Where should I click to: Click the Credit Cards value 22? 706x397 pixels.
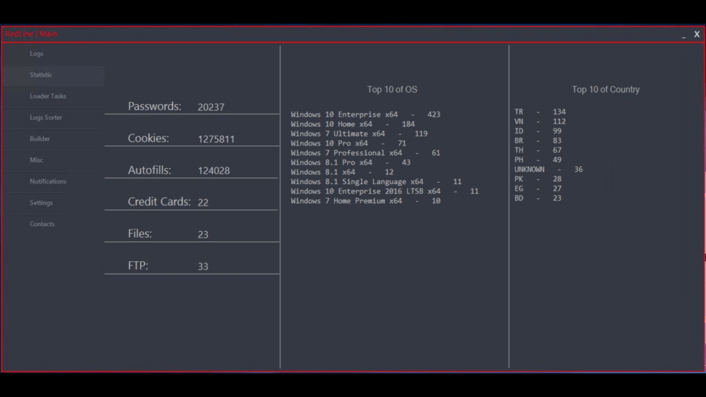tap(203, 203)
